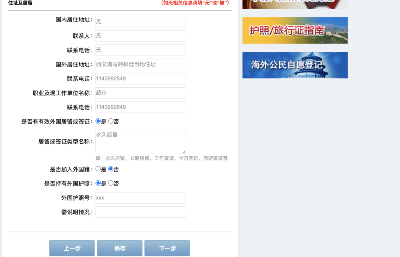400x257 pixels.
Task: Click the partially visible red banner at top right
Action: point(295,4)
